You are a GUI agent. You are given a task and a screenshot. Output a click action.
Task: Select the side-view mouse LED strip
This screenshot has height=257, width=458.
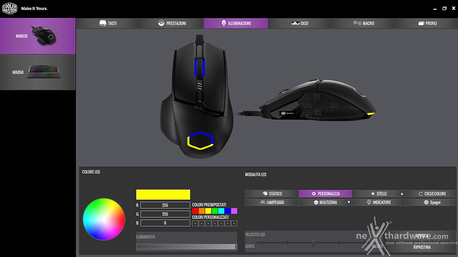click(x=371, y=114)
